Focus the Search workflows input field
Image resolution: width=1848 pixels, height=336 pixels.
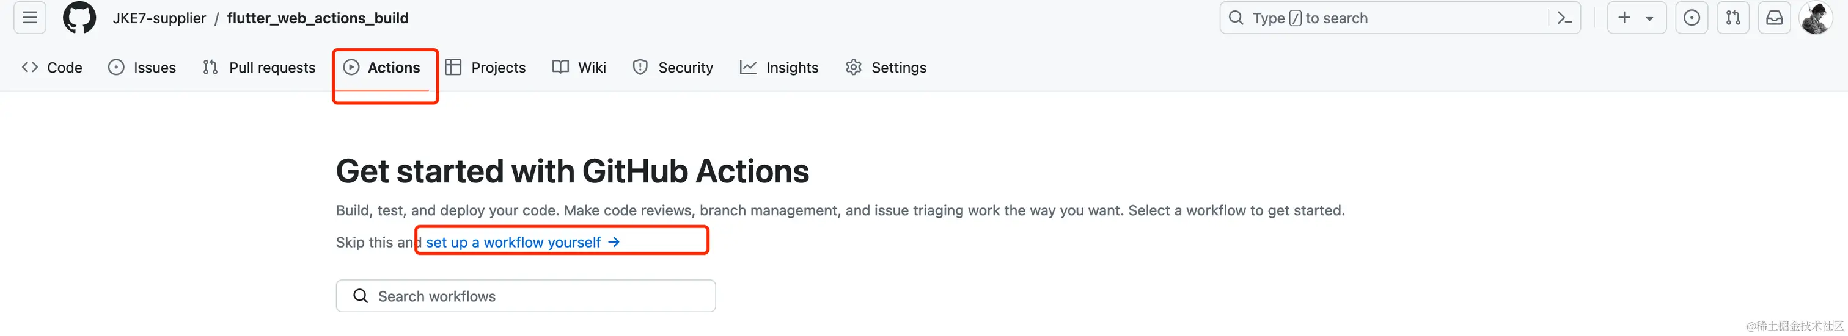[526, 296]
